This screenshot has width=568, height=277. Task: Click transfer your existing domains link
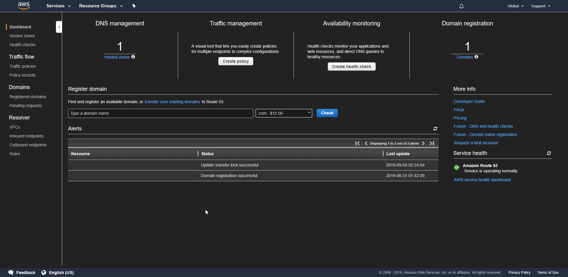(x=172, y=102)
